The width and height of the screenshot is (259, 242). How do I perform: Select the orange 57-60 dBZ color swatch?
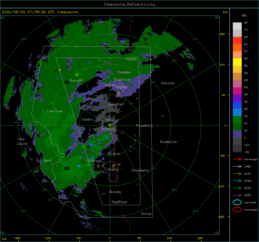click(x=237, y=48)
